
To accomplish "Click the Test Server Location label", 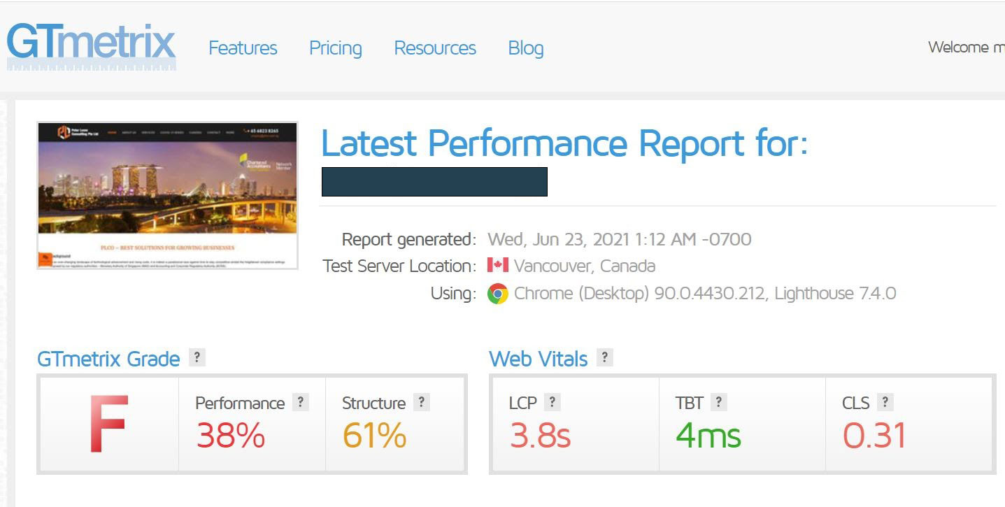I will pyautogui.click(x=399, y=266).
